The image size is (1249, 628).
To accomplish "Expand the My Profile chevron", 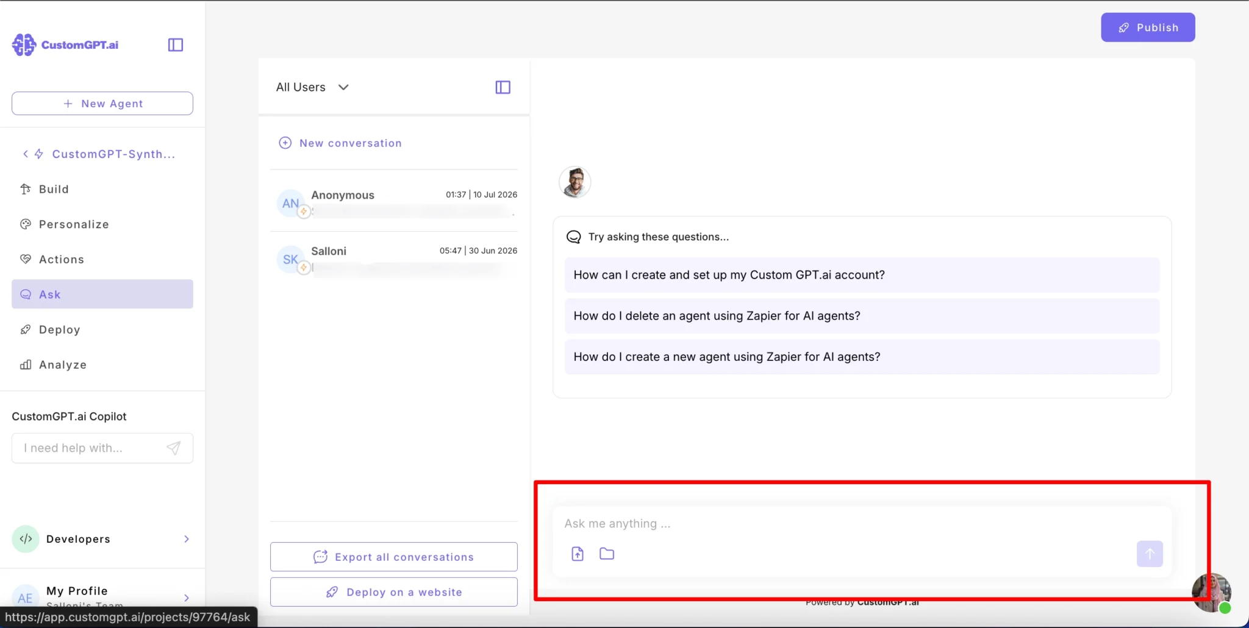I will coord(187,598).
